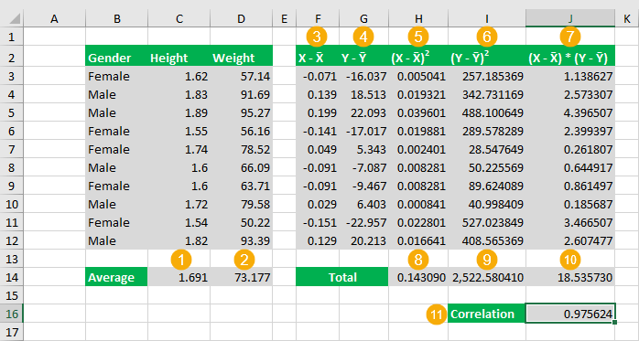The width and height of the screenshot is (639, 341).
Task: Click the Gender header cell
Action: (x=116, y=58)
